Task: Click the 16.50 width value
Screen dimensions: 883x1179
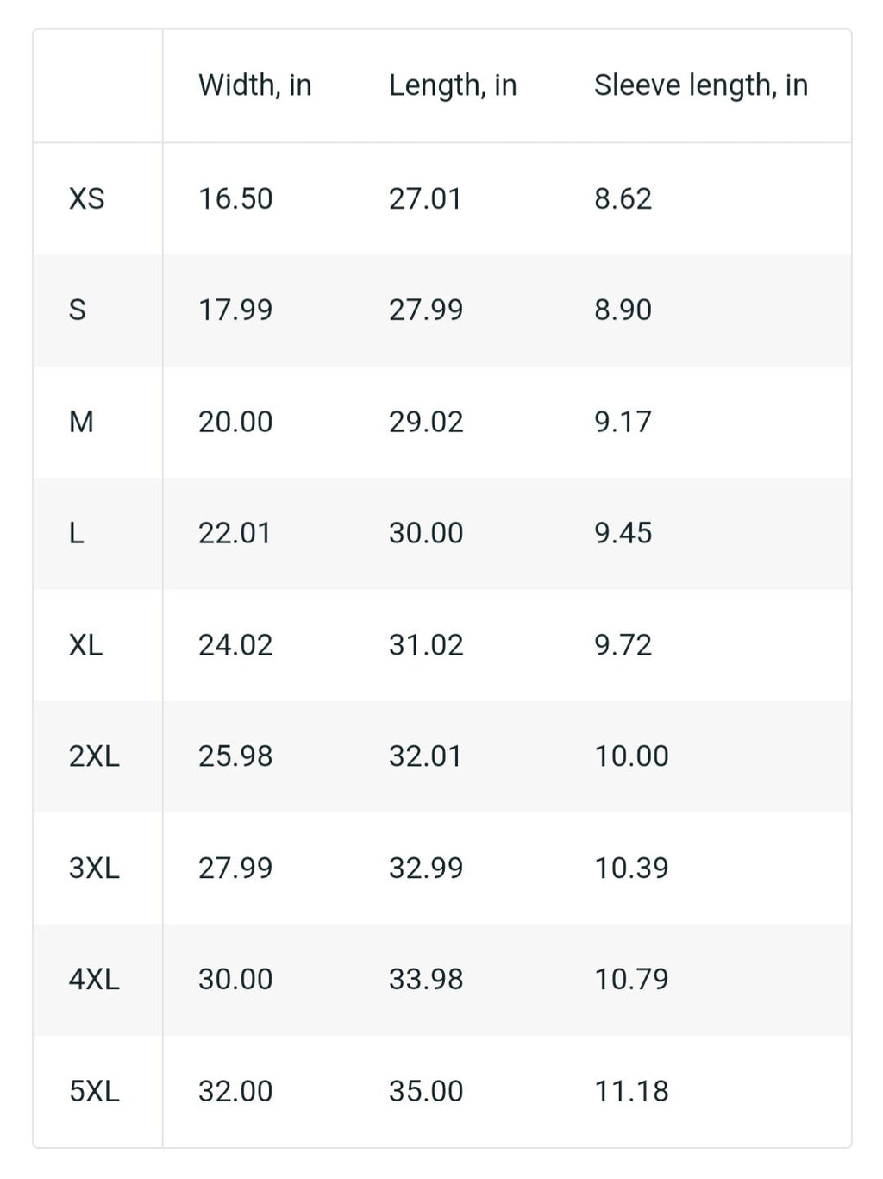Action: (x=235, y=198)
